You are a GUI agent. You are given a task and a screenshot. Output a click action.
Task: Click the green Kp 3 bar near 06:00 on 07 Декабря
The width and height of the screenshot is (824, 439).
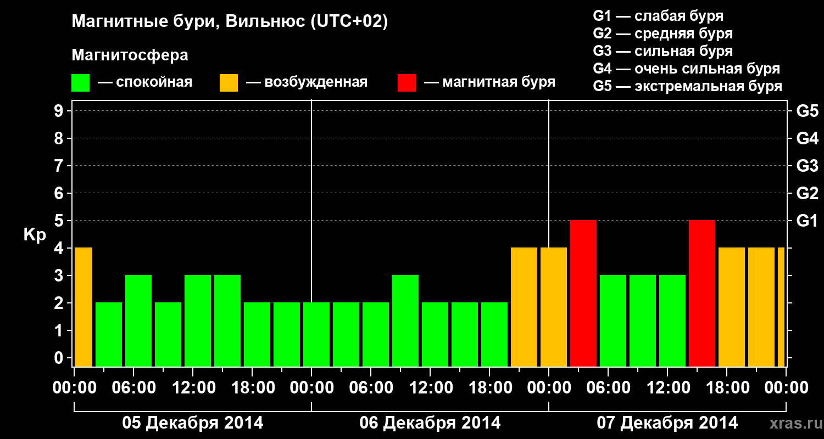click(x=613, y=320)
